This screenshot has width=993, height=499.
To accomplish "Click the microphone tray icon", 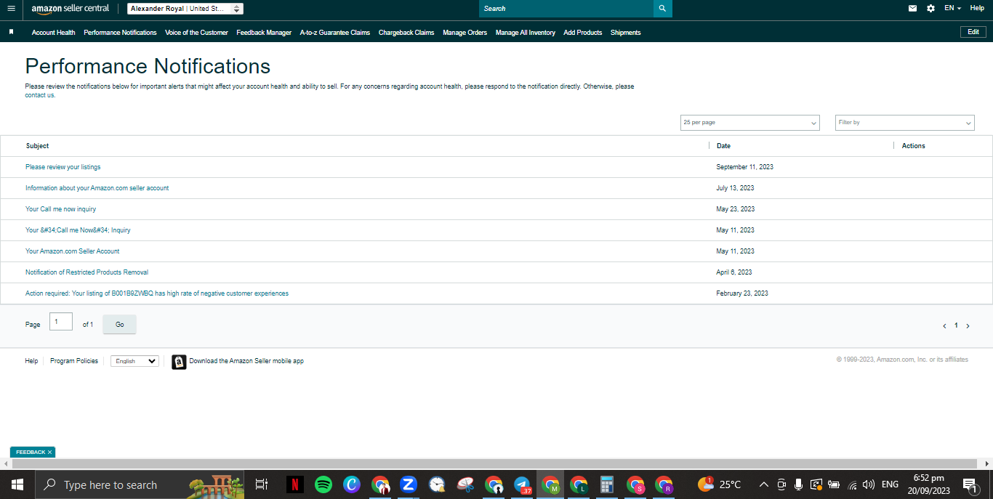I will tap(798, 484).
